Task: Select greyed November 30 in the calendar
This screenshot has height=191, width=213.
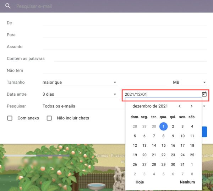Action: point(154,127)
